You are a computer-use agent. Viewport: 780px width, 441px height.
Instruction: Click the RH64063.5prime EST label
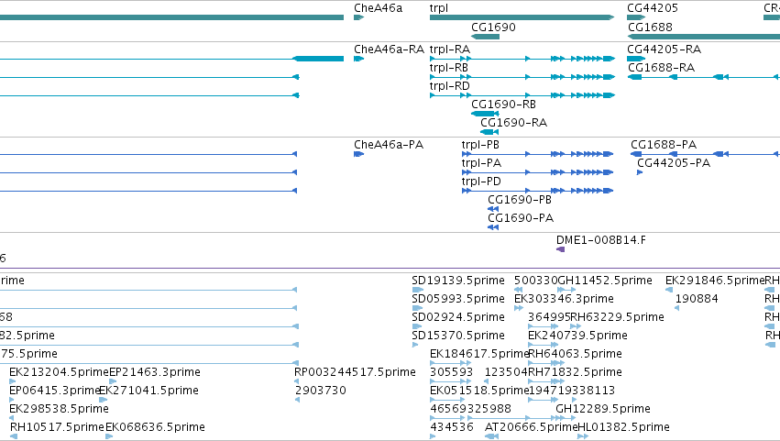(575, 354)
